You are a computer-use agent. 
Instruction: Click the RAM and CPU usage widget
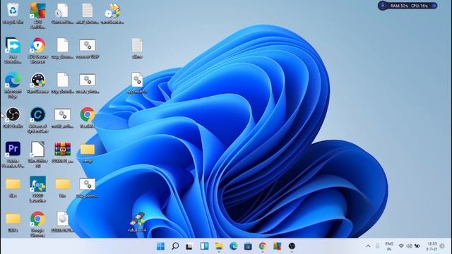(x=408, y=6)
